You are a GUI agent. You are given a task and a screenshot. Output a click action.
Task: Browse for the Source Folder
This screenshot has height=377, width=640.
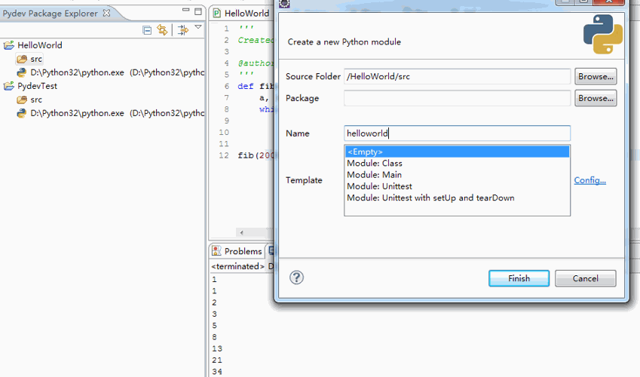tap(596, 76)
